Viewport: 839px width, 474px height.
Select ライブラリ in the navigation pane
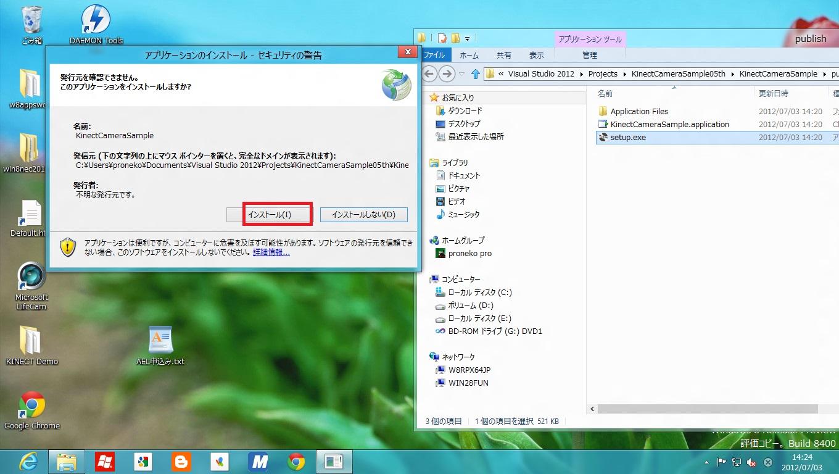(x=455, y=162)
